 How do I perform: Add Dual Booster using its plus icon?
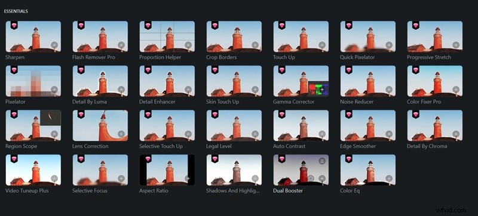pyautogui.click(x=322, y=178)
